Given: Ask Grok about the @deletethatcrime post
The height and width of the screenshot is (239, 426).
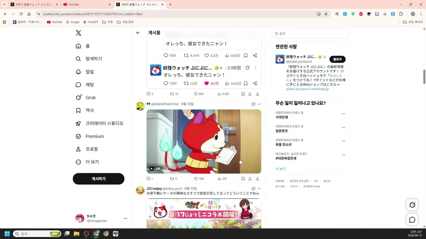Looking at the screenshot, I should (x=253, y=104).
